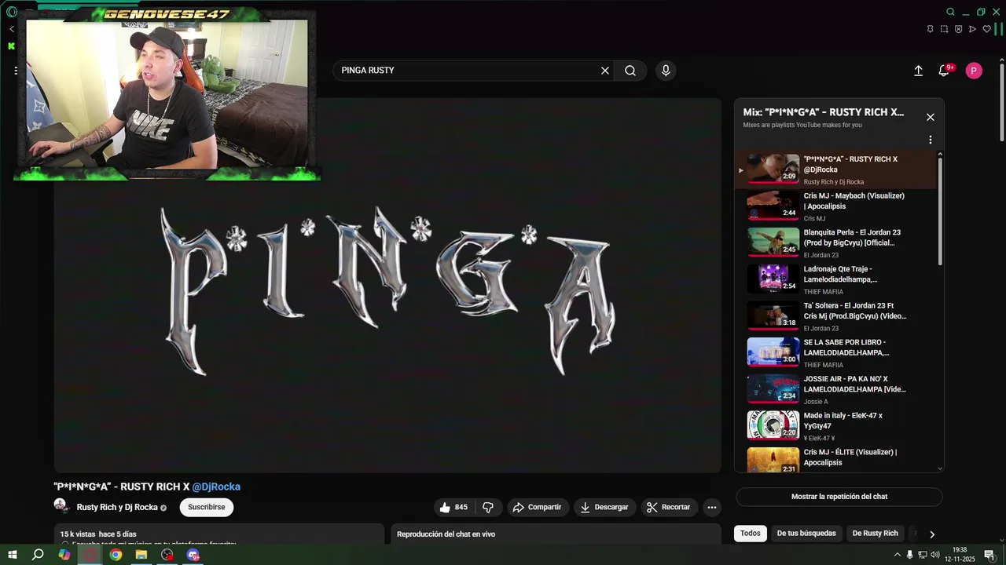Go back with the browser back arrow
Screen dimensions: 1006x565
pyautogui.click(x=12, y=29)
